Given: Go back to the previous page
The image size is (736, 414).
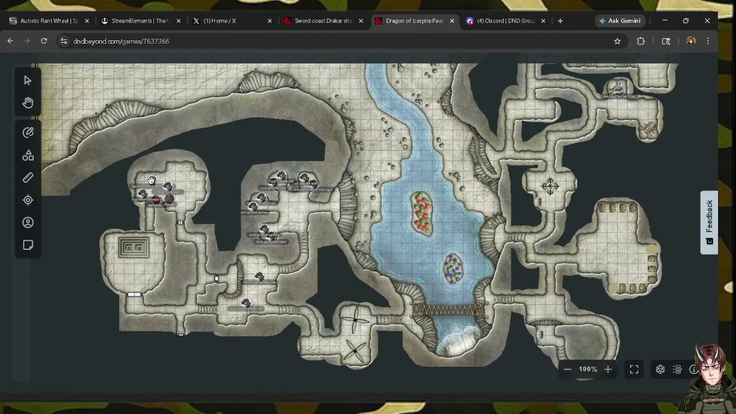Looking at the screenshot, I should pos(10,41).
